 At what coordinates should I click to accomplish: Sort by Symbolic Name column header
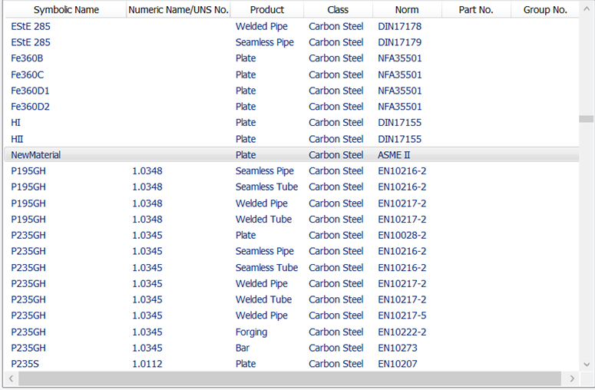tap(66, 10)
